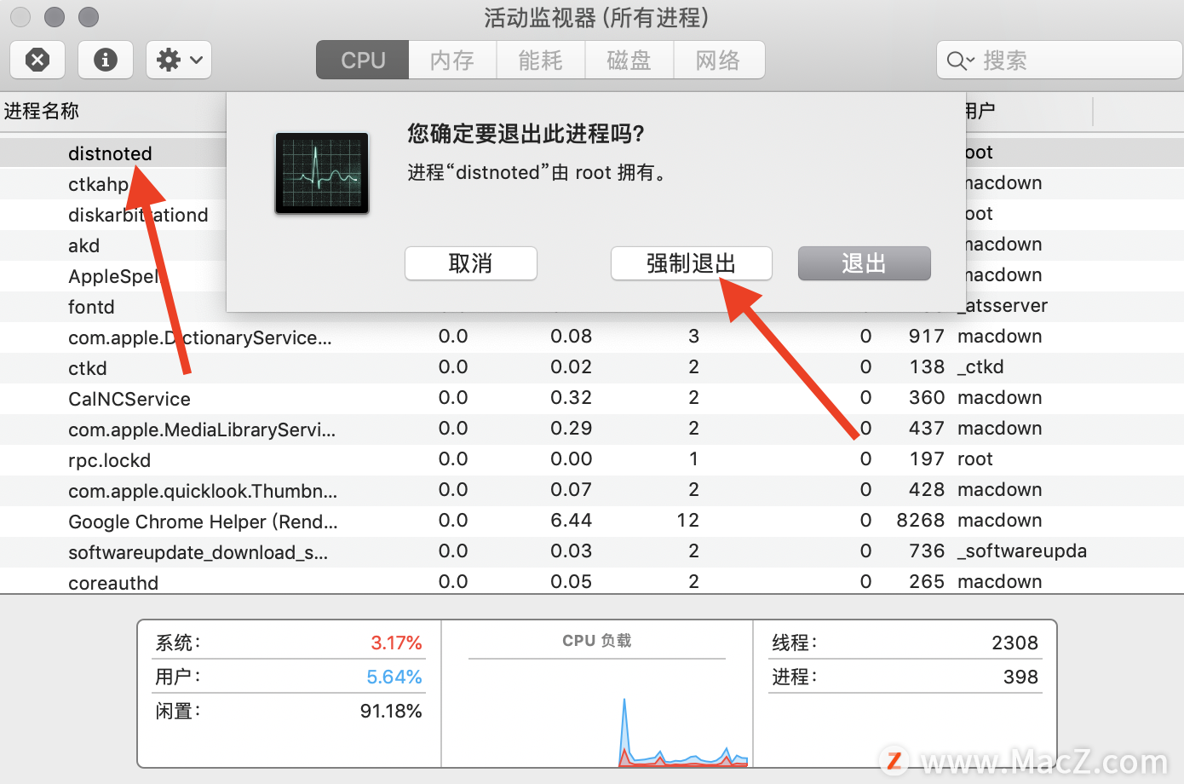Click the _softwareupda user cell
The height and width of the screenshot is (784, 1184).
coord(1022,551)
